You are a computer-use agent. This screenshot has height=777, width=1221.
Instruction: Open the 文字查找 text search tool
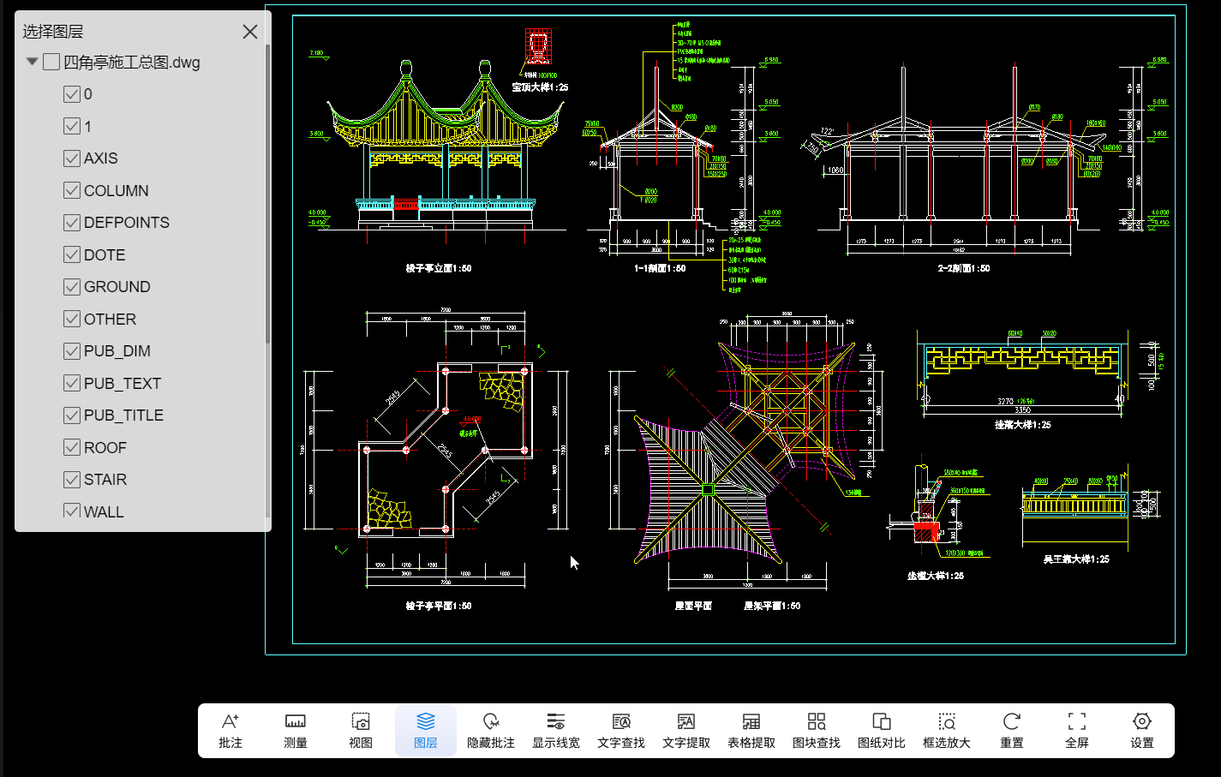point(621,730)
